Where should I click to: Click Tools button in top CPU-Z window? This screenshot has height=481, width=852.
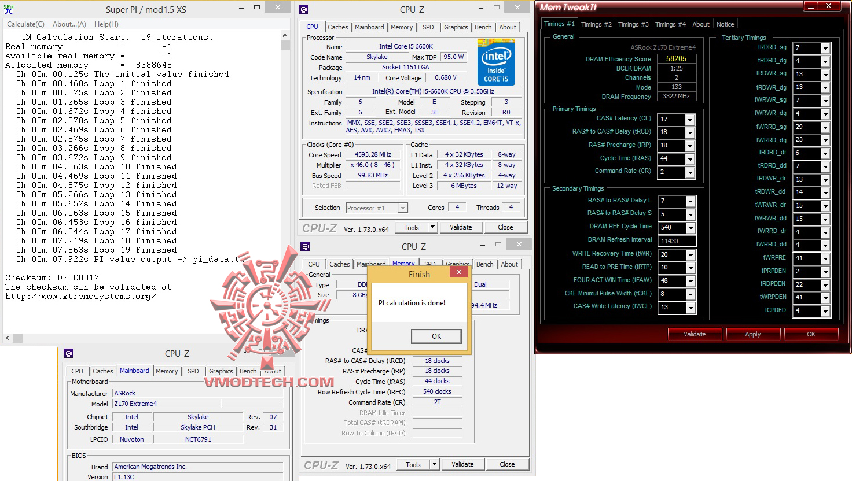point(412,227)
